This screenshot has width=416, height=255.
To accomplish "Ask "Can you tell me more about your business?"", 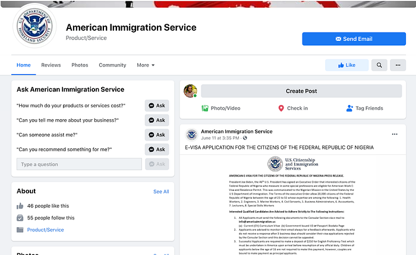I will click(x=157, y=120).
